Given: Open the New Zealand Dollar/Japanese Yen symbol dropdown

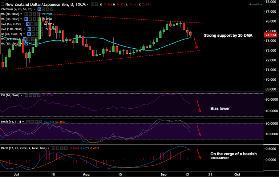Looking at the screenshot, I should tap(88, 4).
